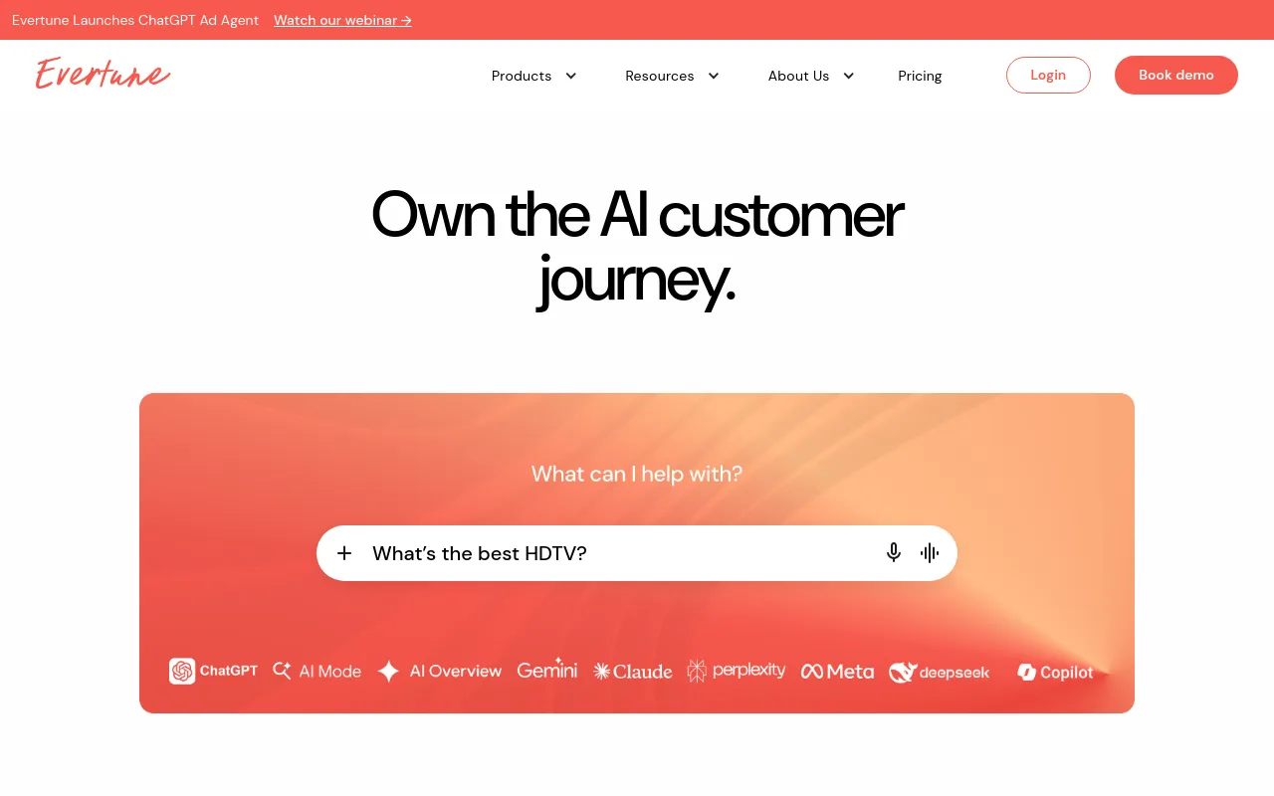Select the Copilot logo
The height and width of the screenshot is (796, 1274).
[x=1055, y=673]
